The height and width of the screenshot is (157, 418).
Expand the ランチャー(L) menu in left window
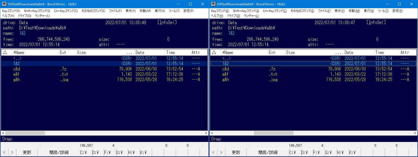[x=42, y=16]
